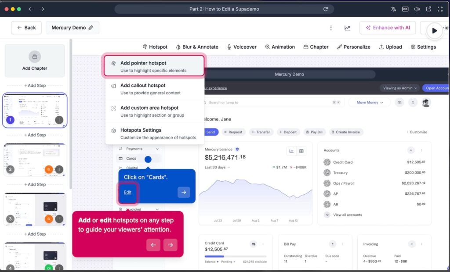Open the editor Settings tool
The image size is (450, 272).
[x=423, y=47]
